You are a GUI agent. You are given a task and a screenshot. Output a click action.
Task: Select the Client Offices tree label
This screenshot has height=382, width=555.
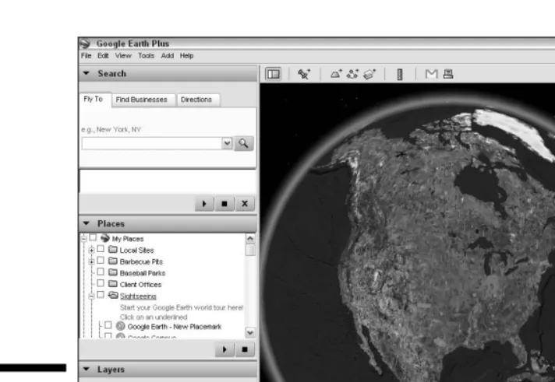[x=140, y=285]
